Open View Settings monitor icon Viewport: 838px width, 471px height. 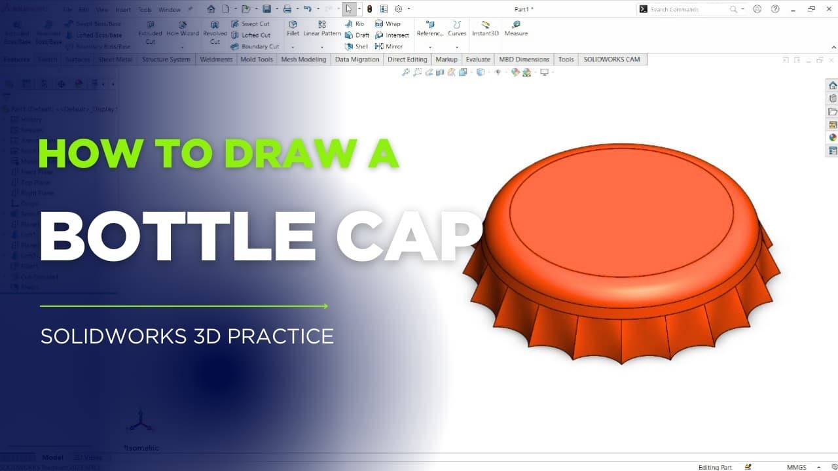tap(543, 72)
